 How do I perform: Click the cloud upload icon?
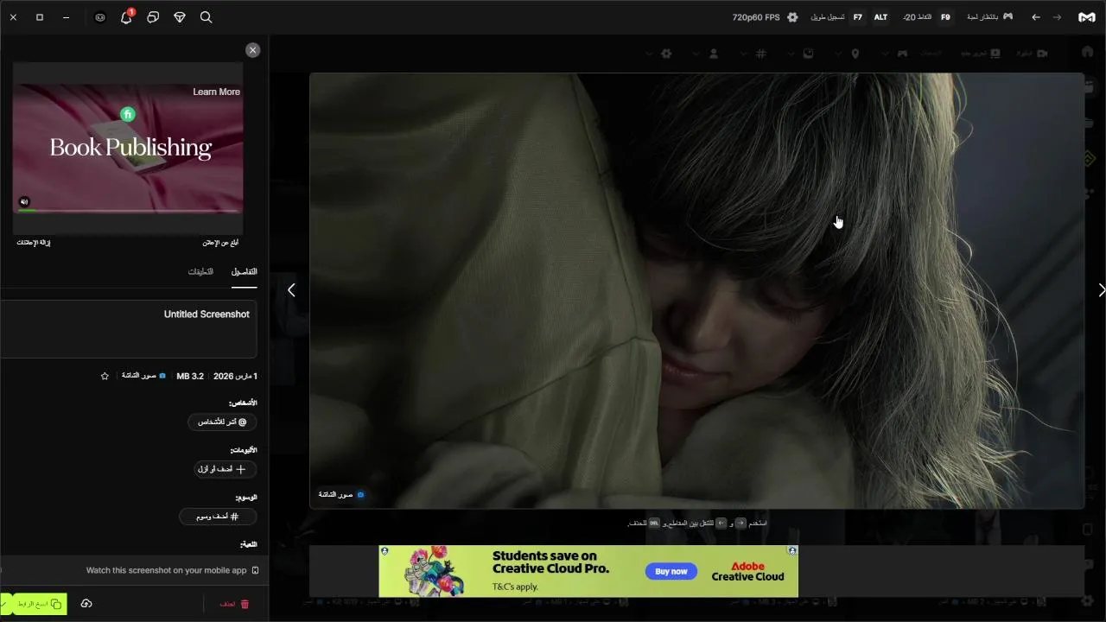[x=86, y=604]
